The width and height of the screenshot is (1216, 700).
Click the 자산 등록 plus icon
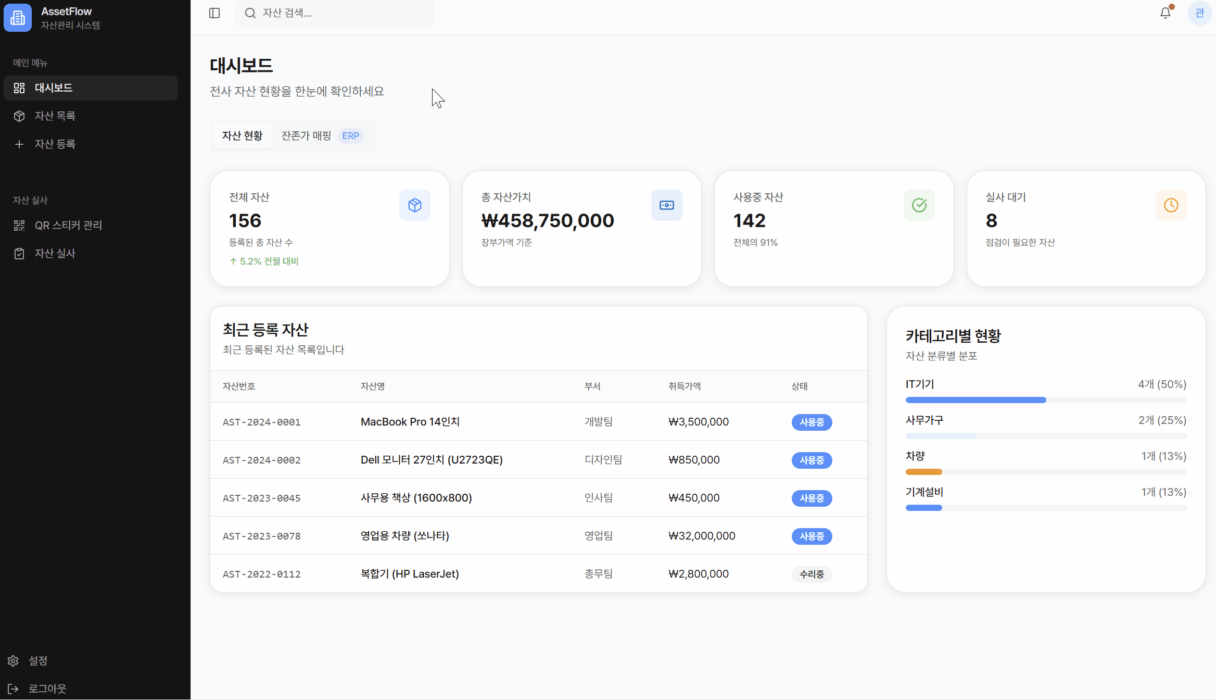click(19, 144)
